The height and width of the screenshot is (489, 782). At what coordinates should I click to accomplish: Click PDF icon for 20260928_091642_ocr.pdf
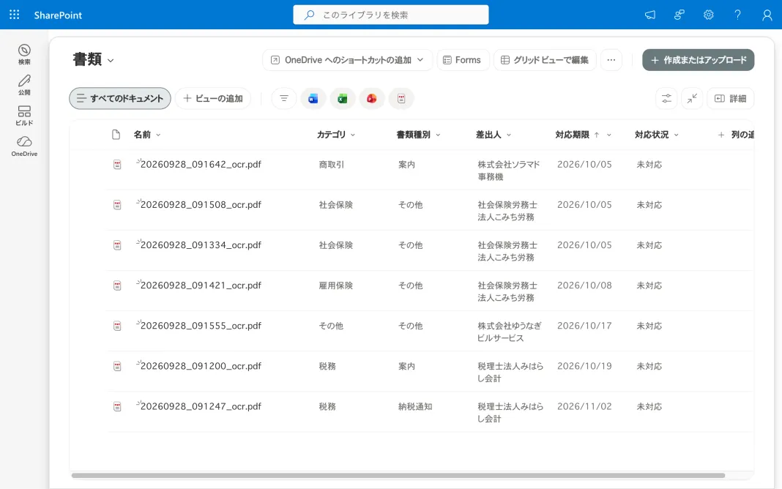tap(117, 165)
